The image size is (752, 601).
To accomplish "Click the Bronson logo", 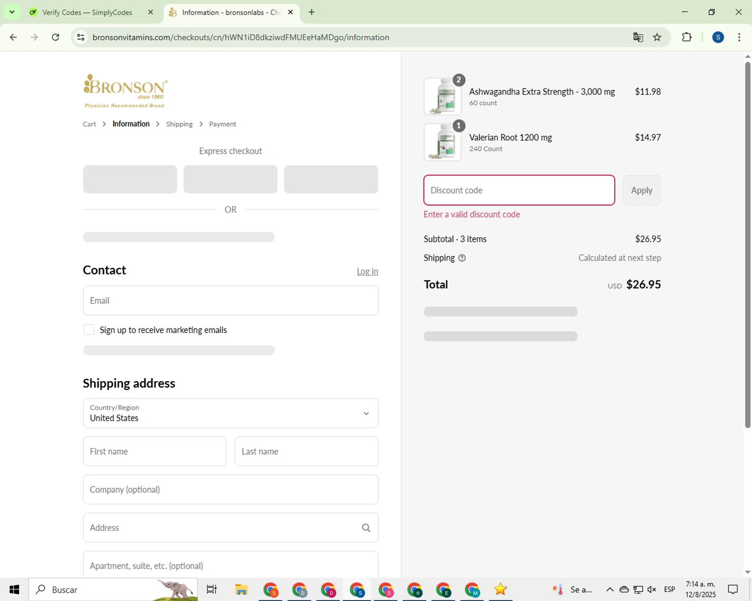I will coord(125,91).
